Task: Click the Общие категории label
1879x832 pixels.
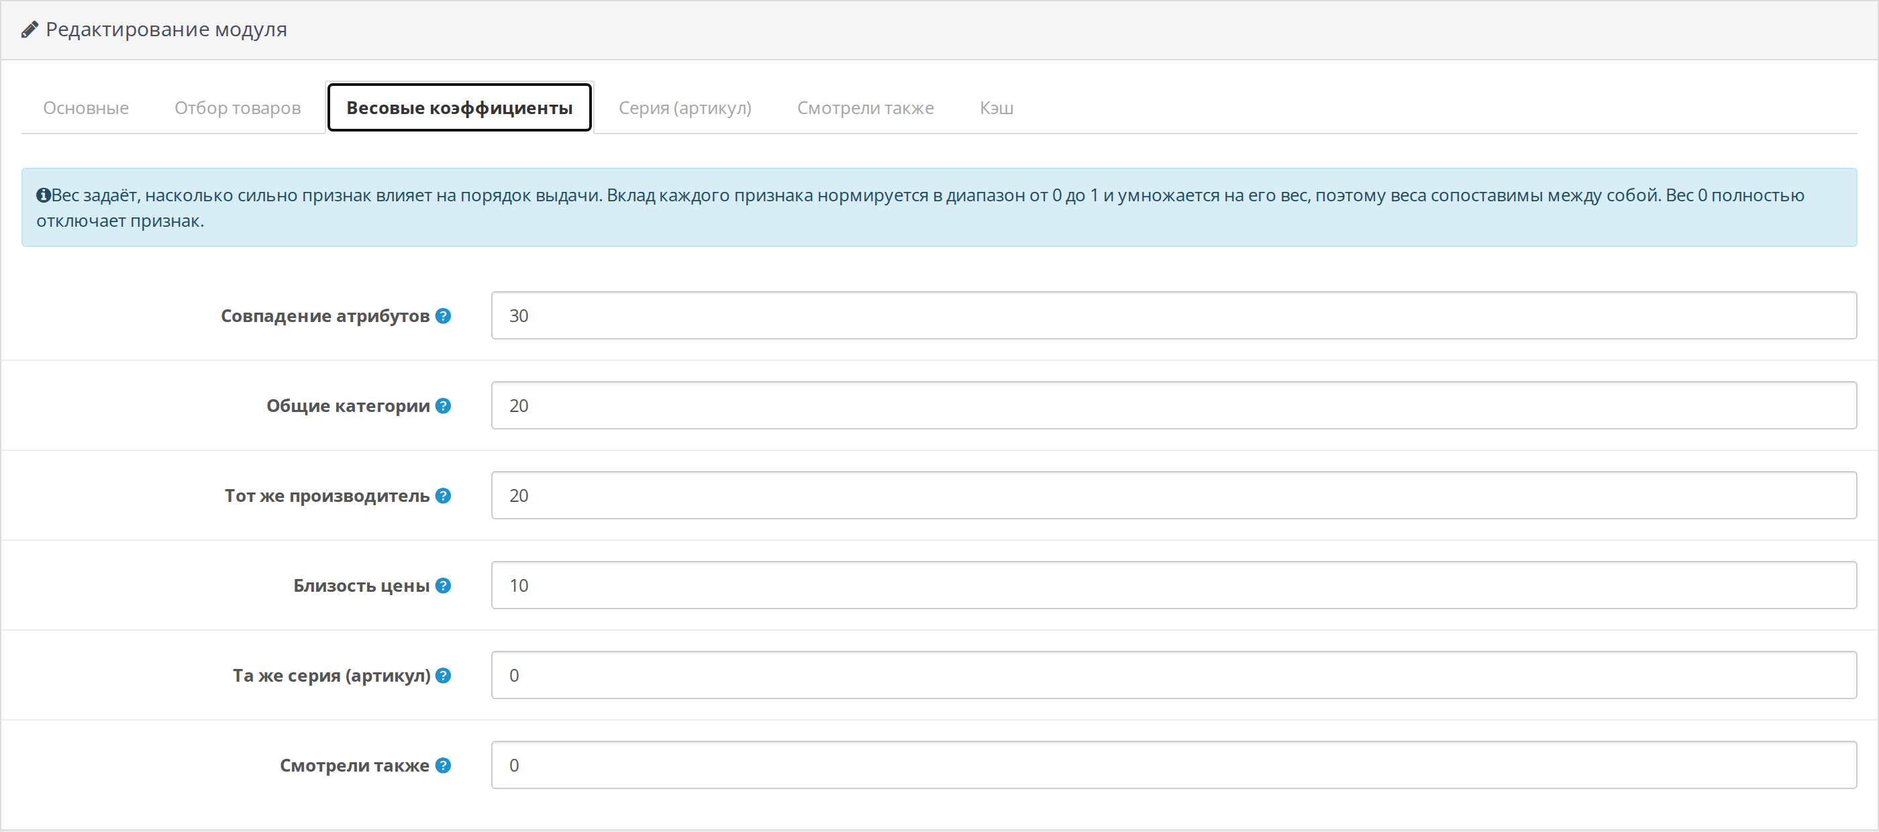Action: point(348,405)
